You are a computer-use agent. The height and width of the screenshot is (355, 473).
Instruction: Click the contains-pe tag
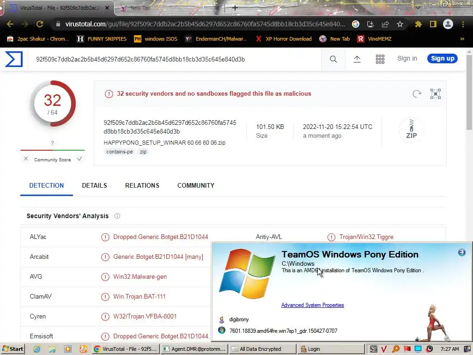pos(120,152)
